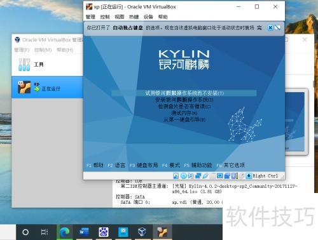Click F2 语言 at bottom of boot screen

(x=116, y=165)
